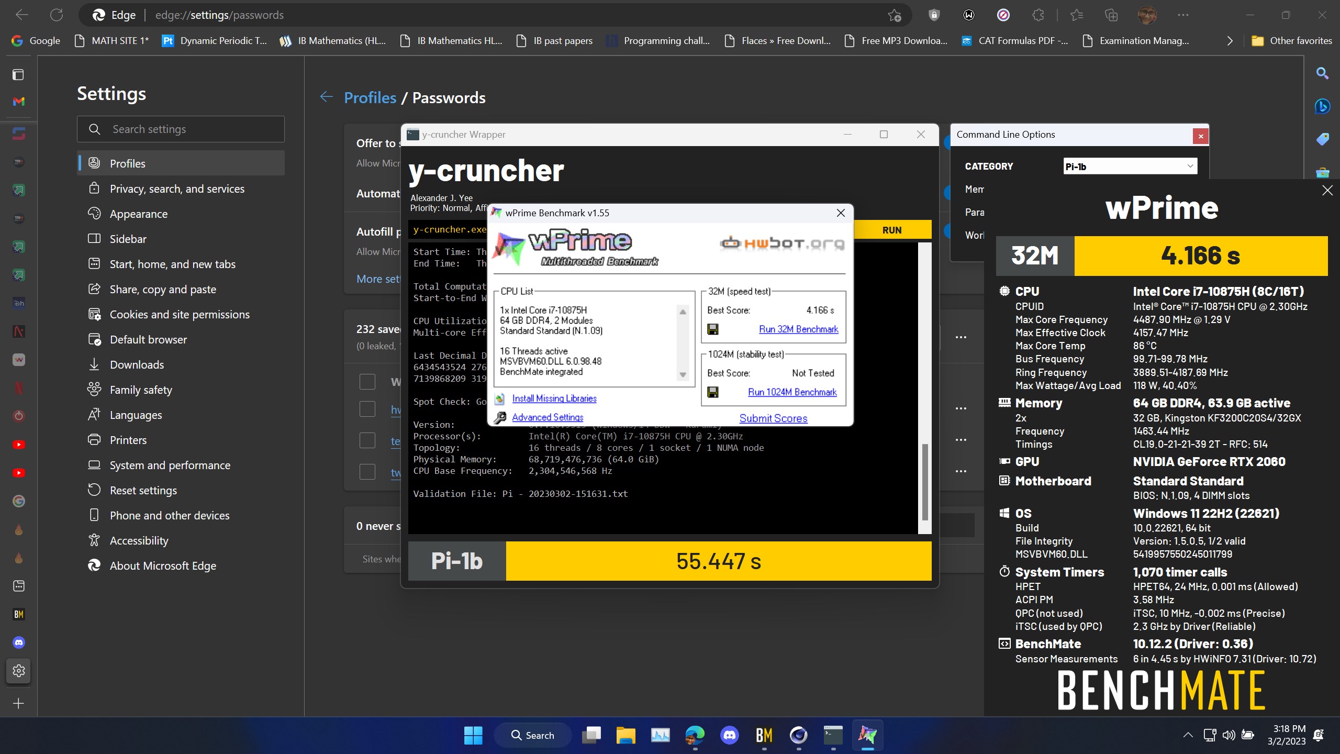Click the browser back arrow

click(x=22, y=15)
